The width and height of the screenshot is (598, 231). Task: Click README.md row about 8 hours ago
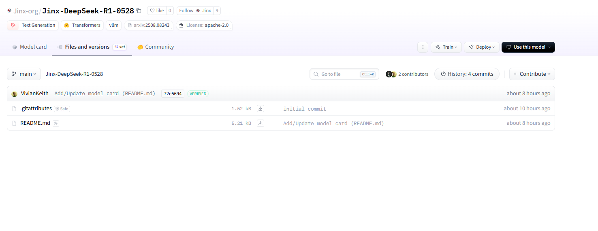click(x=528, y=123)
